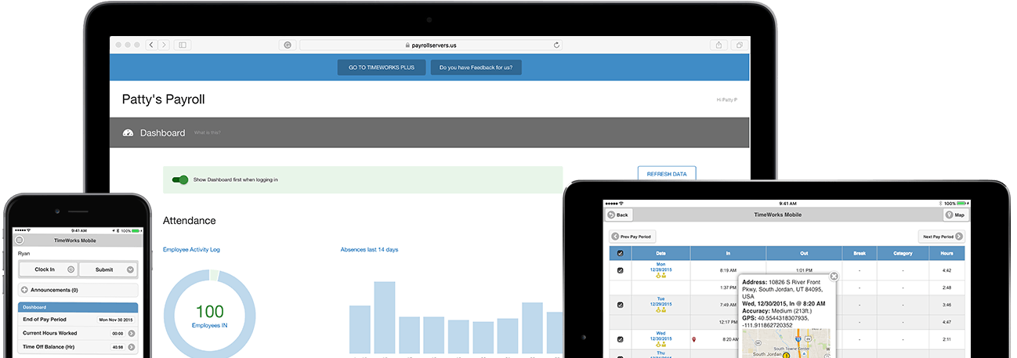Click red location pin beside 8:20 AM
The width and height of the screenshot is (1017, 358).
[x=693, y=339]
